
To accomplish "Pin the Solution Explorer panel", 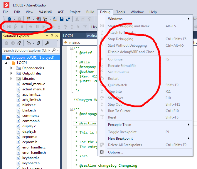I will [x=52, y=36].
